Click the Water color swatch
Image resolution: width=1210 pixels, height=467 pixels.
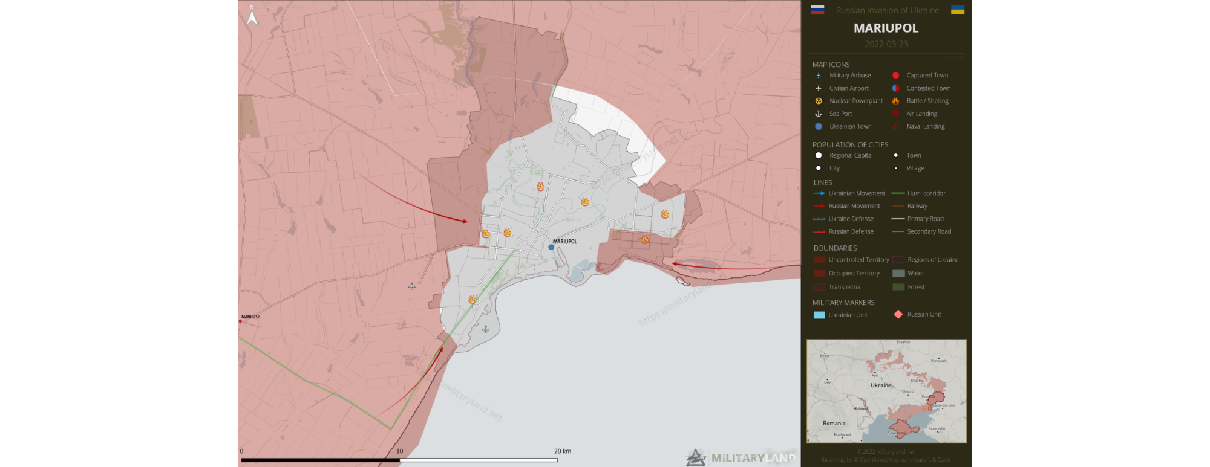click(898, 274)
